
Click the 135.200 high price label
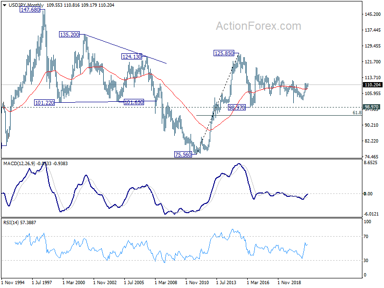pos(71,35)
